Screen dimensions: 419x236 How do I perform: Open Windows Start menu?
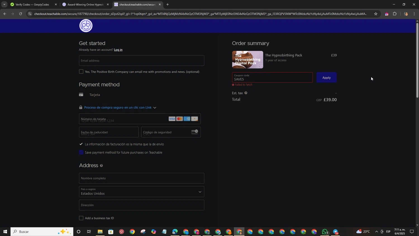click(x=5, y=232)
